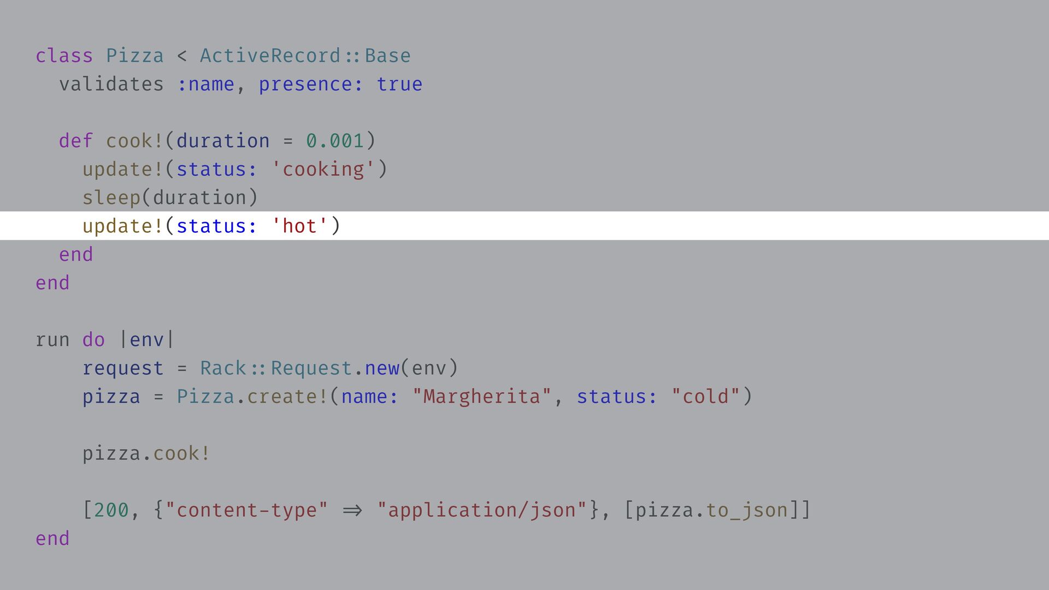Screen dimensions: 1049x590
Task: Click the Pizza class name in definition
Action: (134, 56)
